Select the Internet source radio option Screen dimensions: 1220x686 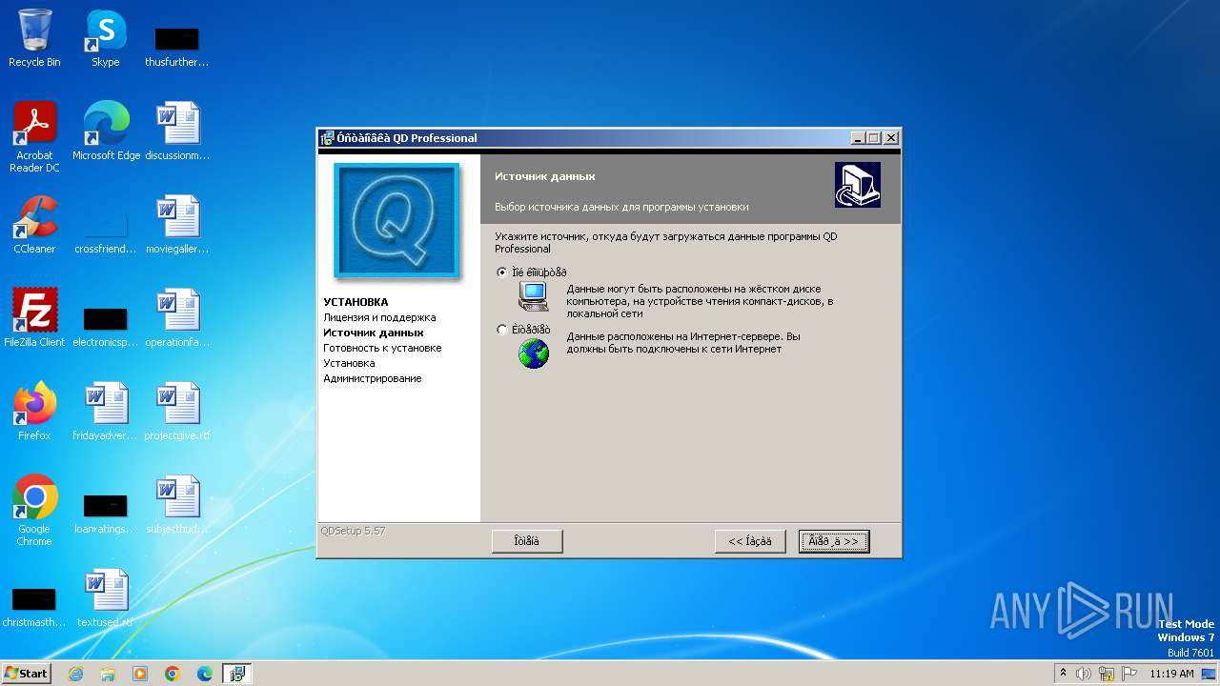pyautogui.click(x=502, y=330)
